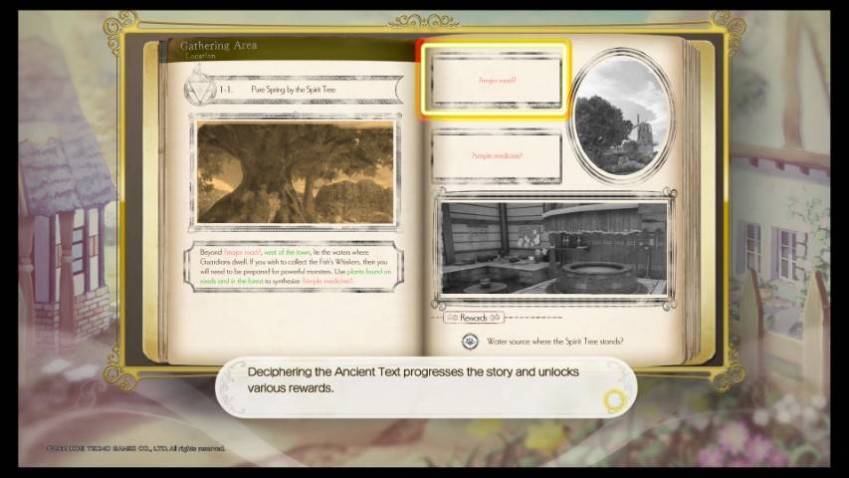Click the red '?major road?' text in passage
Image resolution: width=849 pixels, height=478 pixels.
tap(241, 253)
